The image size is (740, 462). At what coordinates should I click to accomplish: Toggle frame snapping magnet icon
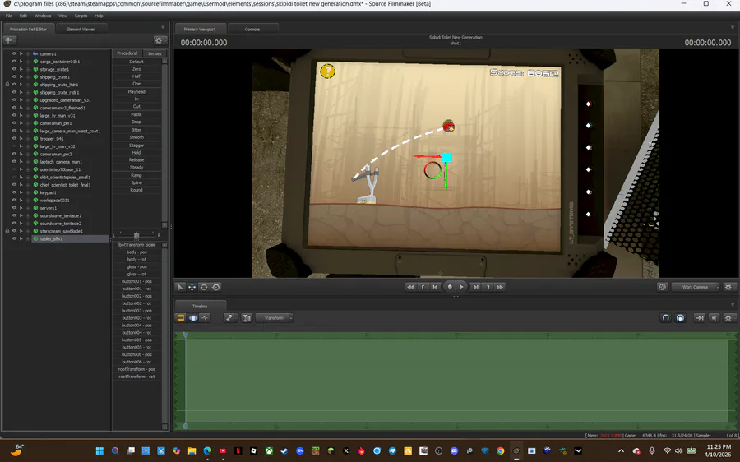[x=680, y=318]
